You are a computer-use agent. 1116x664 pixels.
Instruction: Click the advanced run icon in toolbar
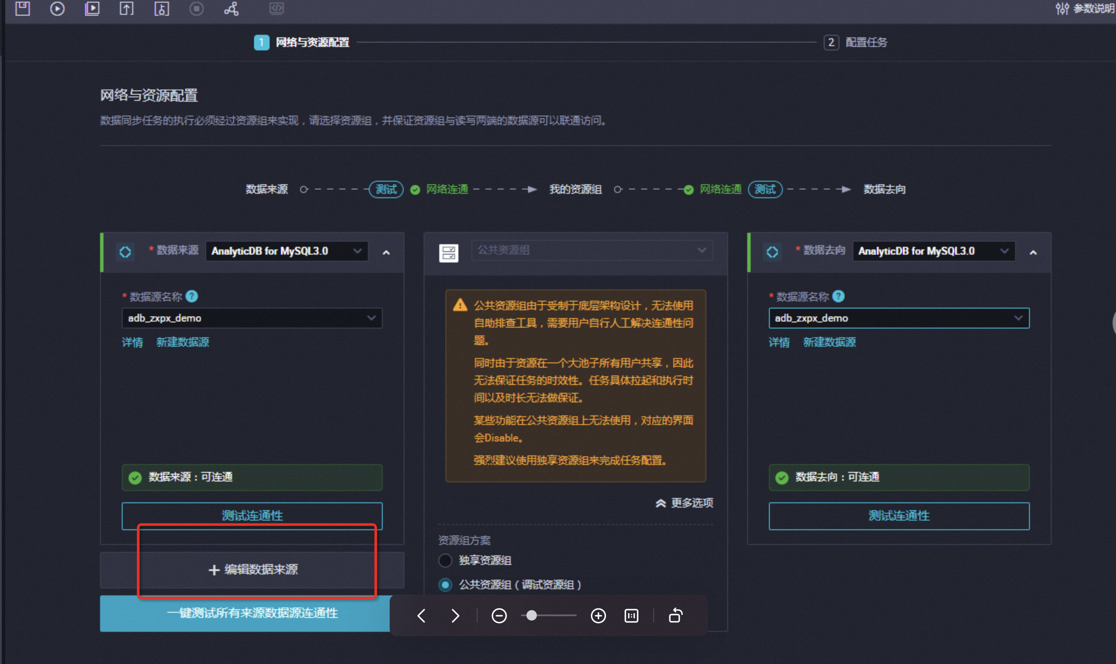(x=92, y=9)
